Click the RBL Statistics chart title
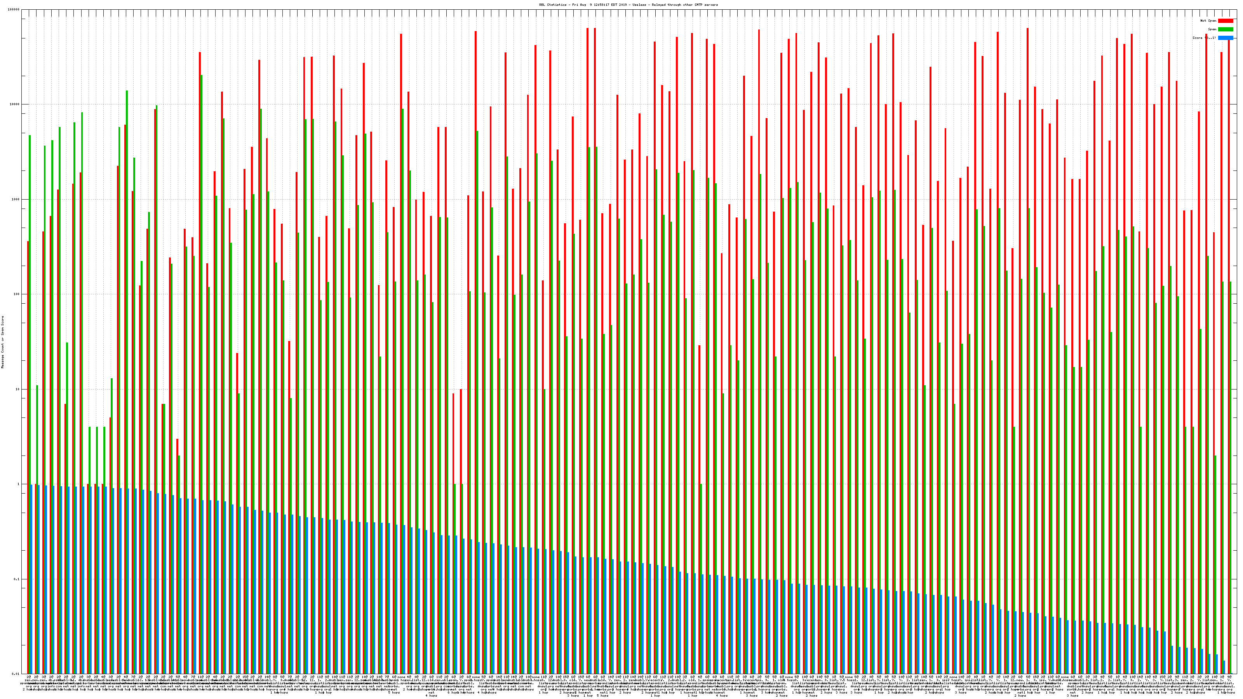This screenshot has height=699, width=1243. [628, 5]
